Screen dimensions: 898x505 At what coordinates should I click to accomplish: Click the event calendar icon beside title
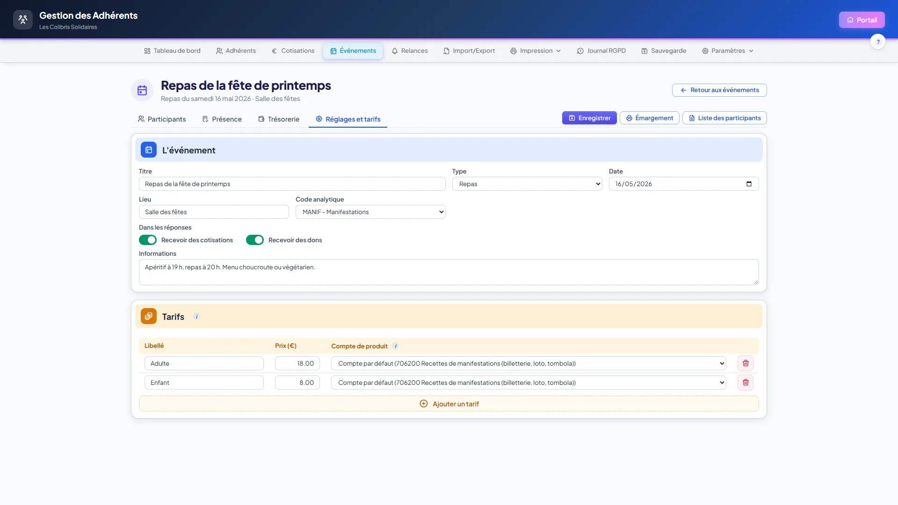click(x=142, y=90)
